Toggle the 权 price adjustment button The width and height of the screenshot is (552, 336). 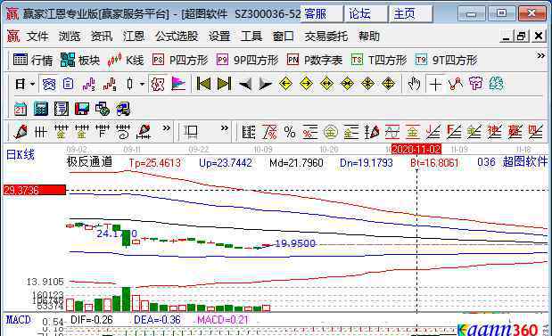point(157,84)
